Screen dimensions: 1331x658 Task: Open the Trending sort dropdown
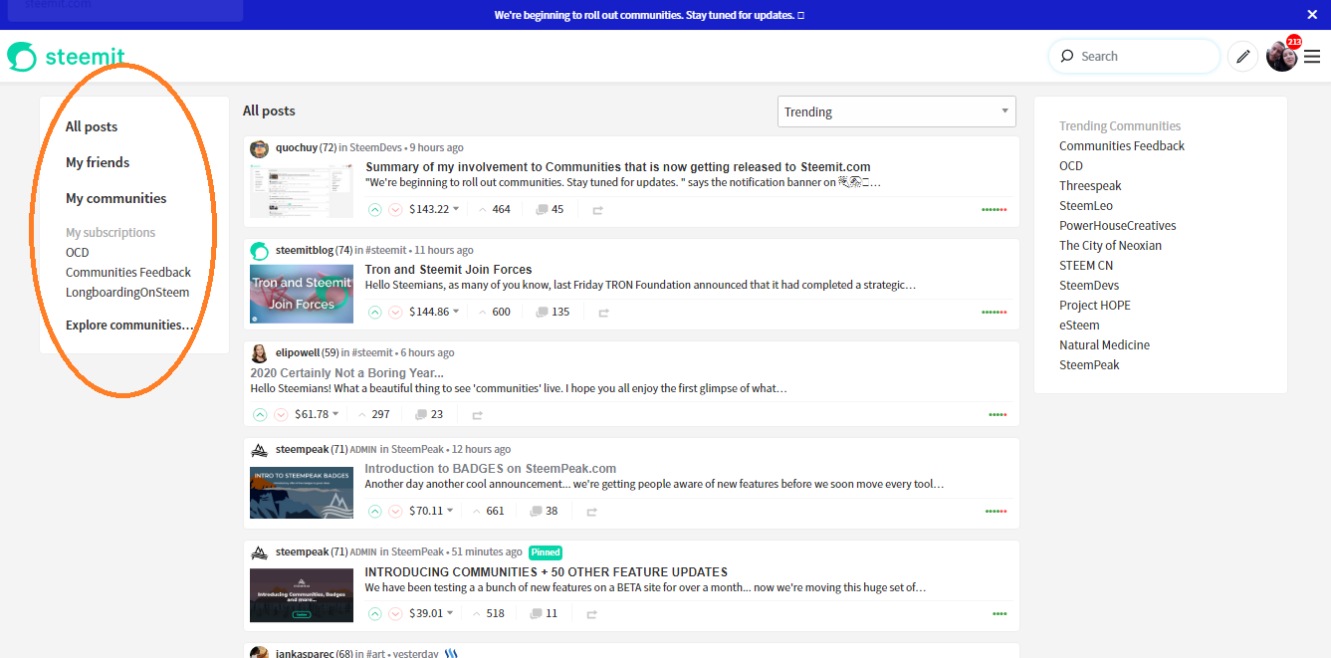point(896,111)
